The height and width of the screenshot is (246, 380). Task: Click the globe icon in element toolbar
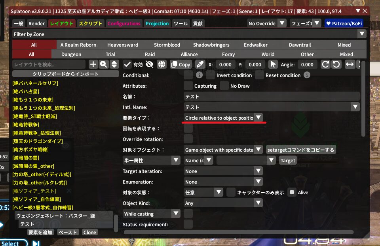point(161,64)
